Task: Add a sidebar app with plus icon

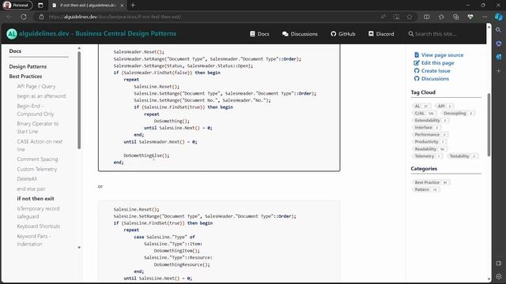Action: [x=499, y=71]
